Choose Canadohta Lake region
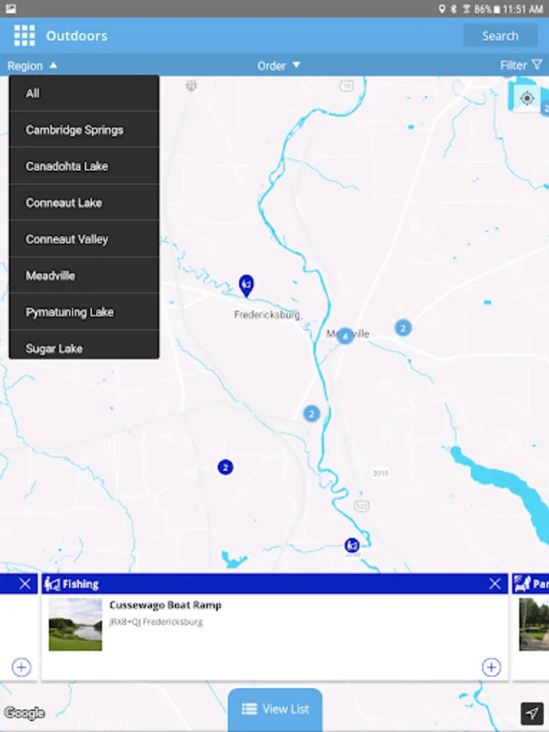The height and width of the screenshot is (732, 549). point(84,166)
